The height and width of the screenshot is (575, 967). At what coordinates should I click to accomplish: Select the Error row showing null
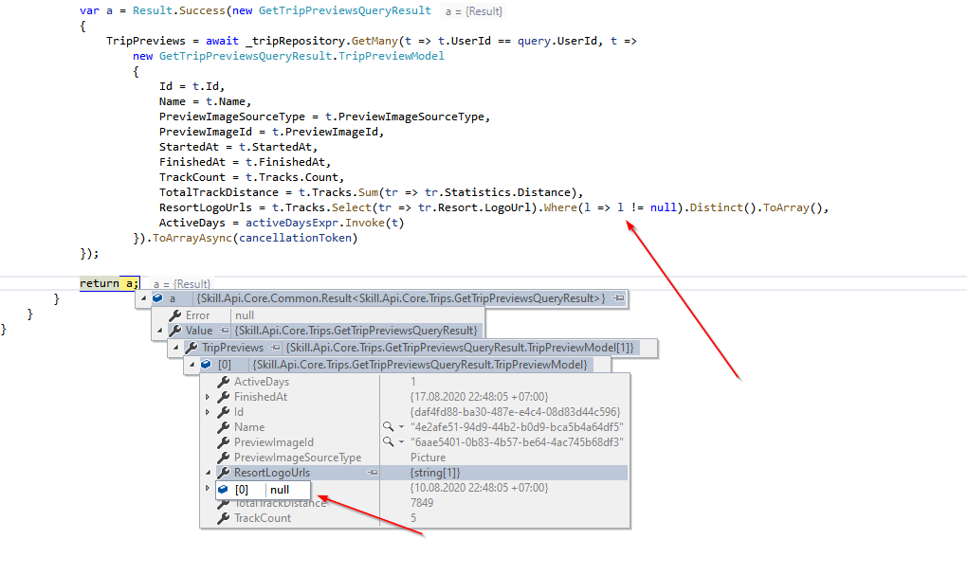point(245,315)
